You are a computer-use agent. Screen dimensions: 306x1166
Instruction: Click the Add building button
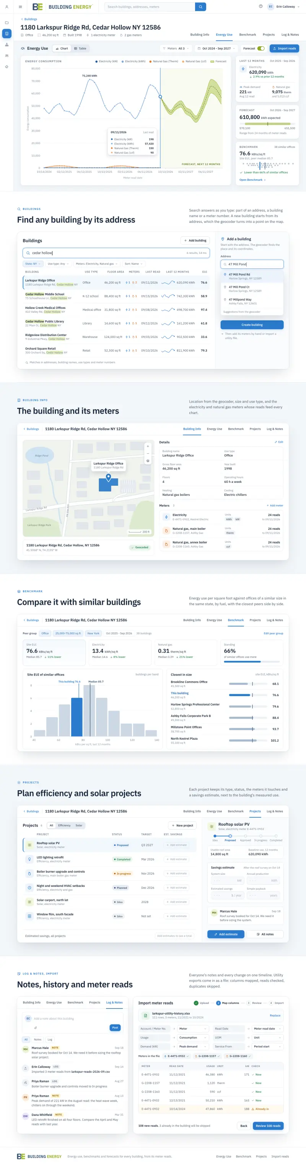195,240
